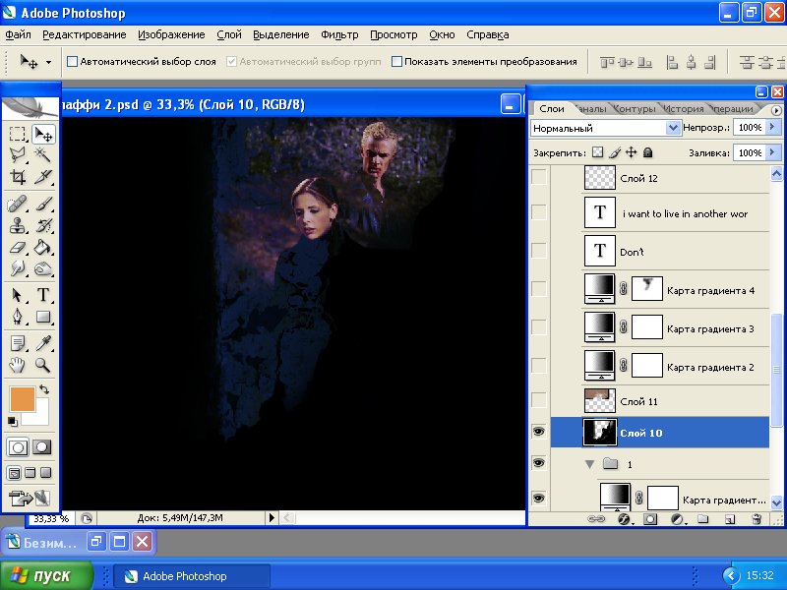Show the 'Слой 12' layer

[x=538, y=178]
